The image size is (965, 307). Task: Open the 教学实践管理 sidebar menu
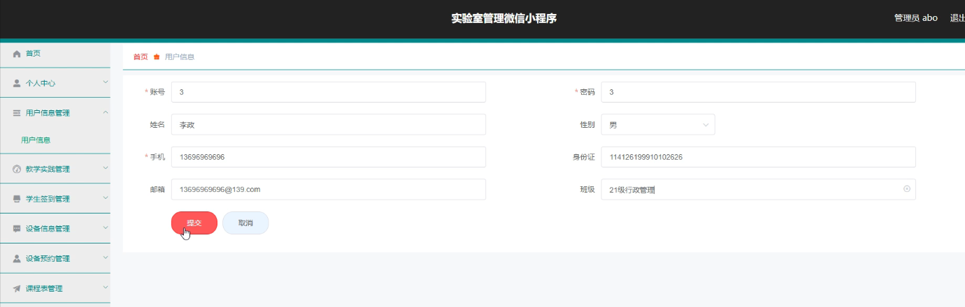pos(55,169)
